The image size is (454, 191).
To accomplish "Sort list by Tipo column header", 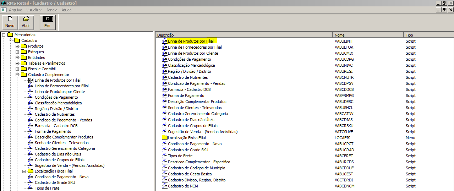I will [428, 35].
